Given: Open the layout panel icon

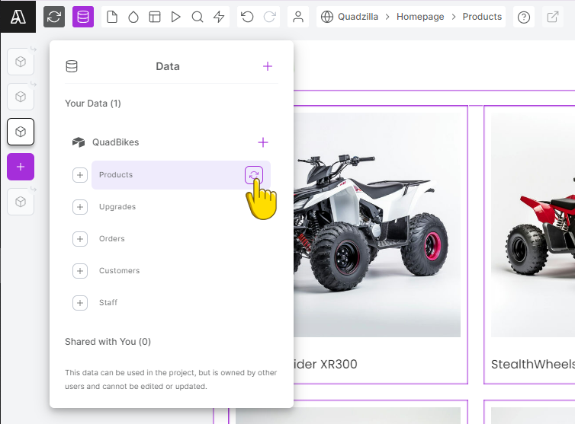Looking at the screenshot, I should tap(155, 17).
